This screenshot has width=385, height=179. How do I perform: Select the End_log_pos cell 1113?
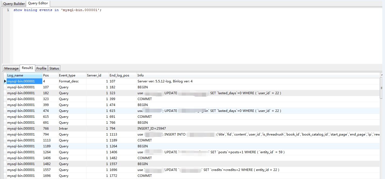[123, 134]
